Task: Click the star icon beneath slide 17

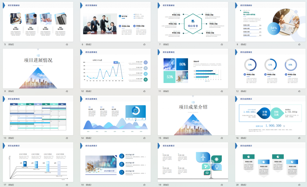Action: tap(67, 185)
